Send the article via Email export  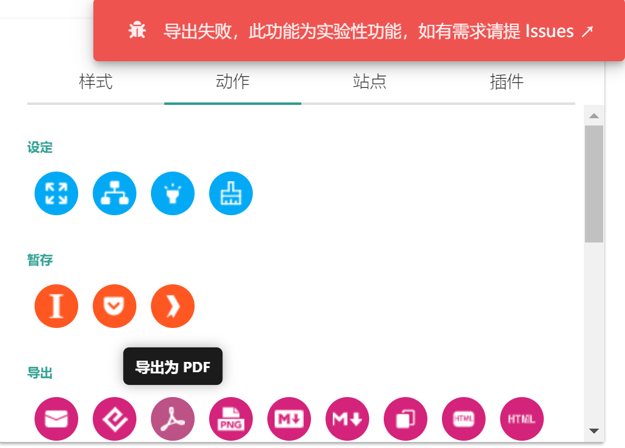[56, 418]
